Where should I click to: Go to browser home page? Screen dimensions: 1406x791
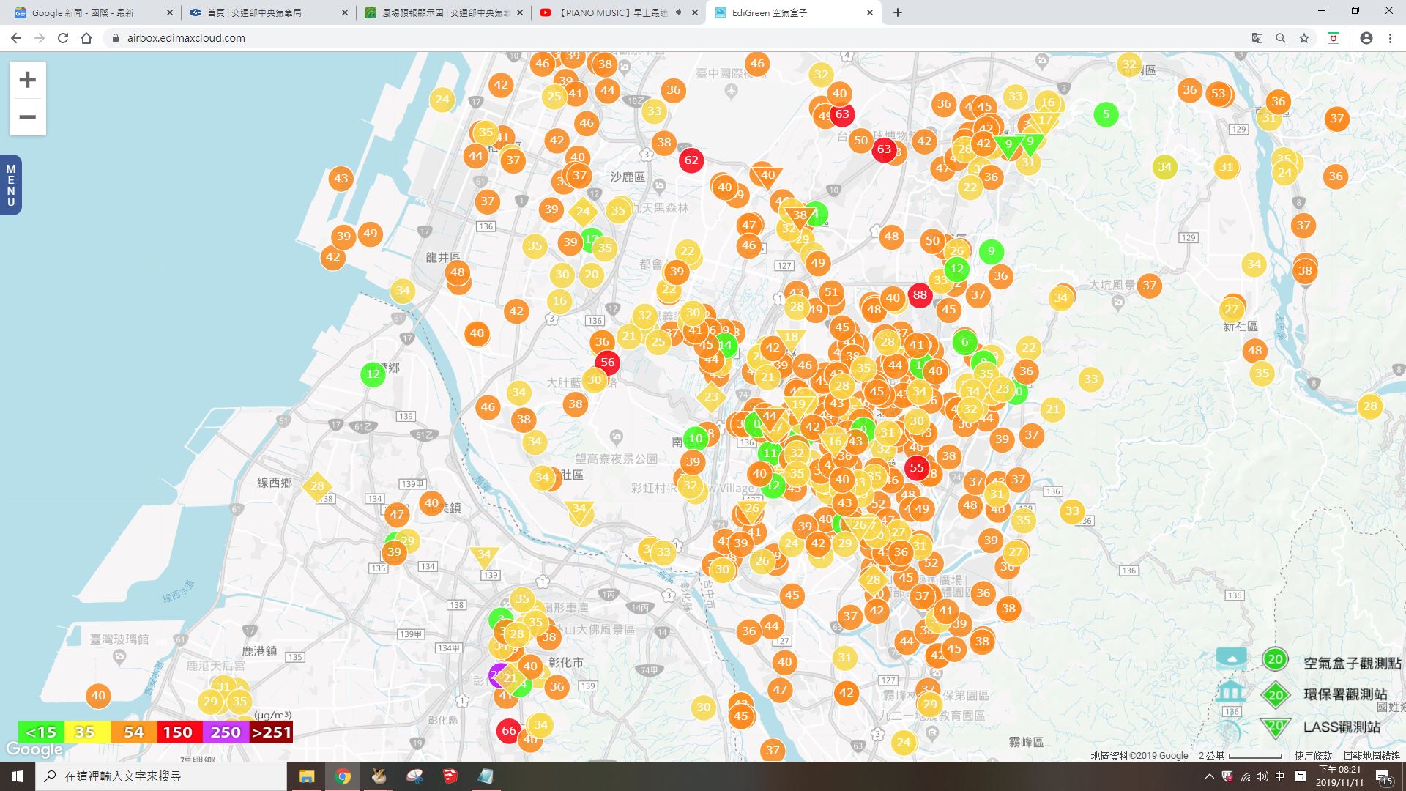[86, 38]
